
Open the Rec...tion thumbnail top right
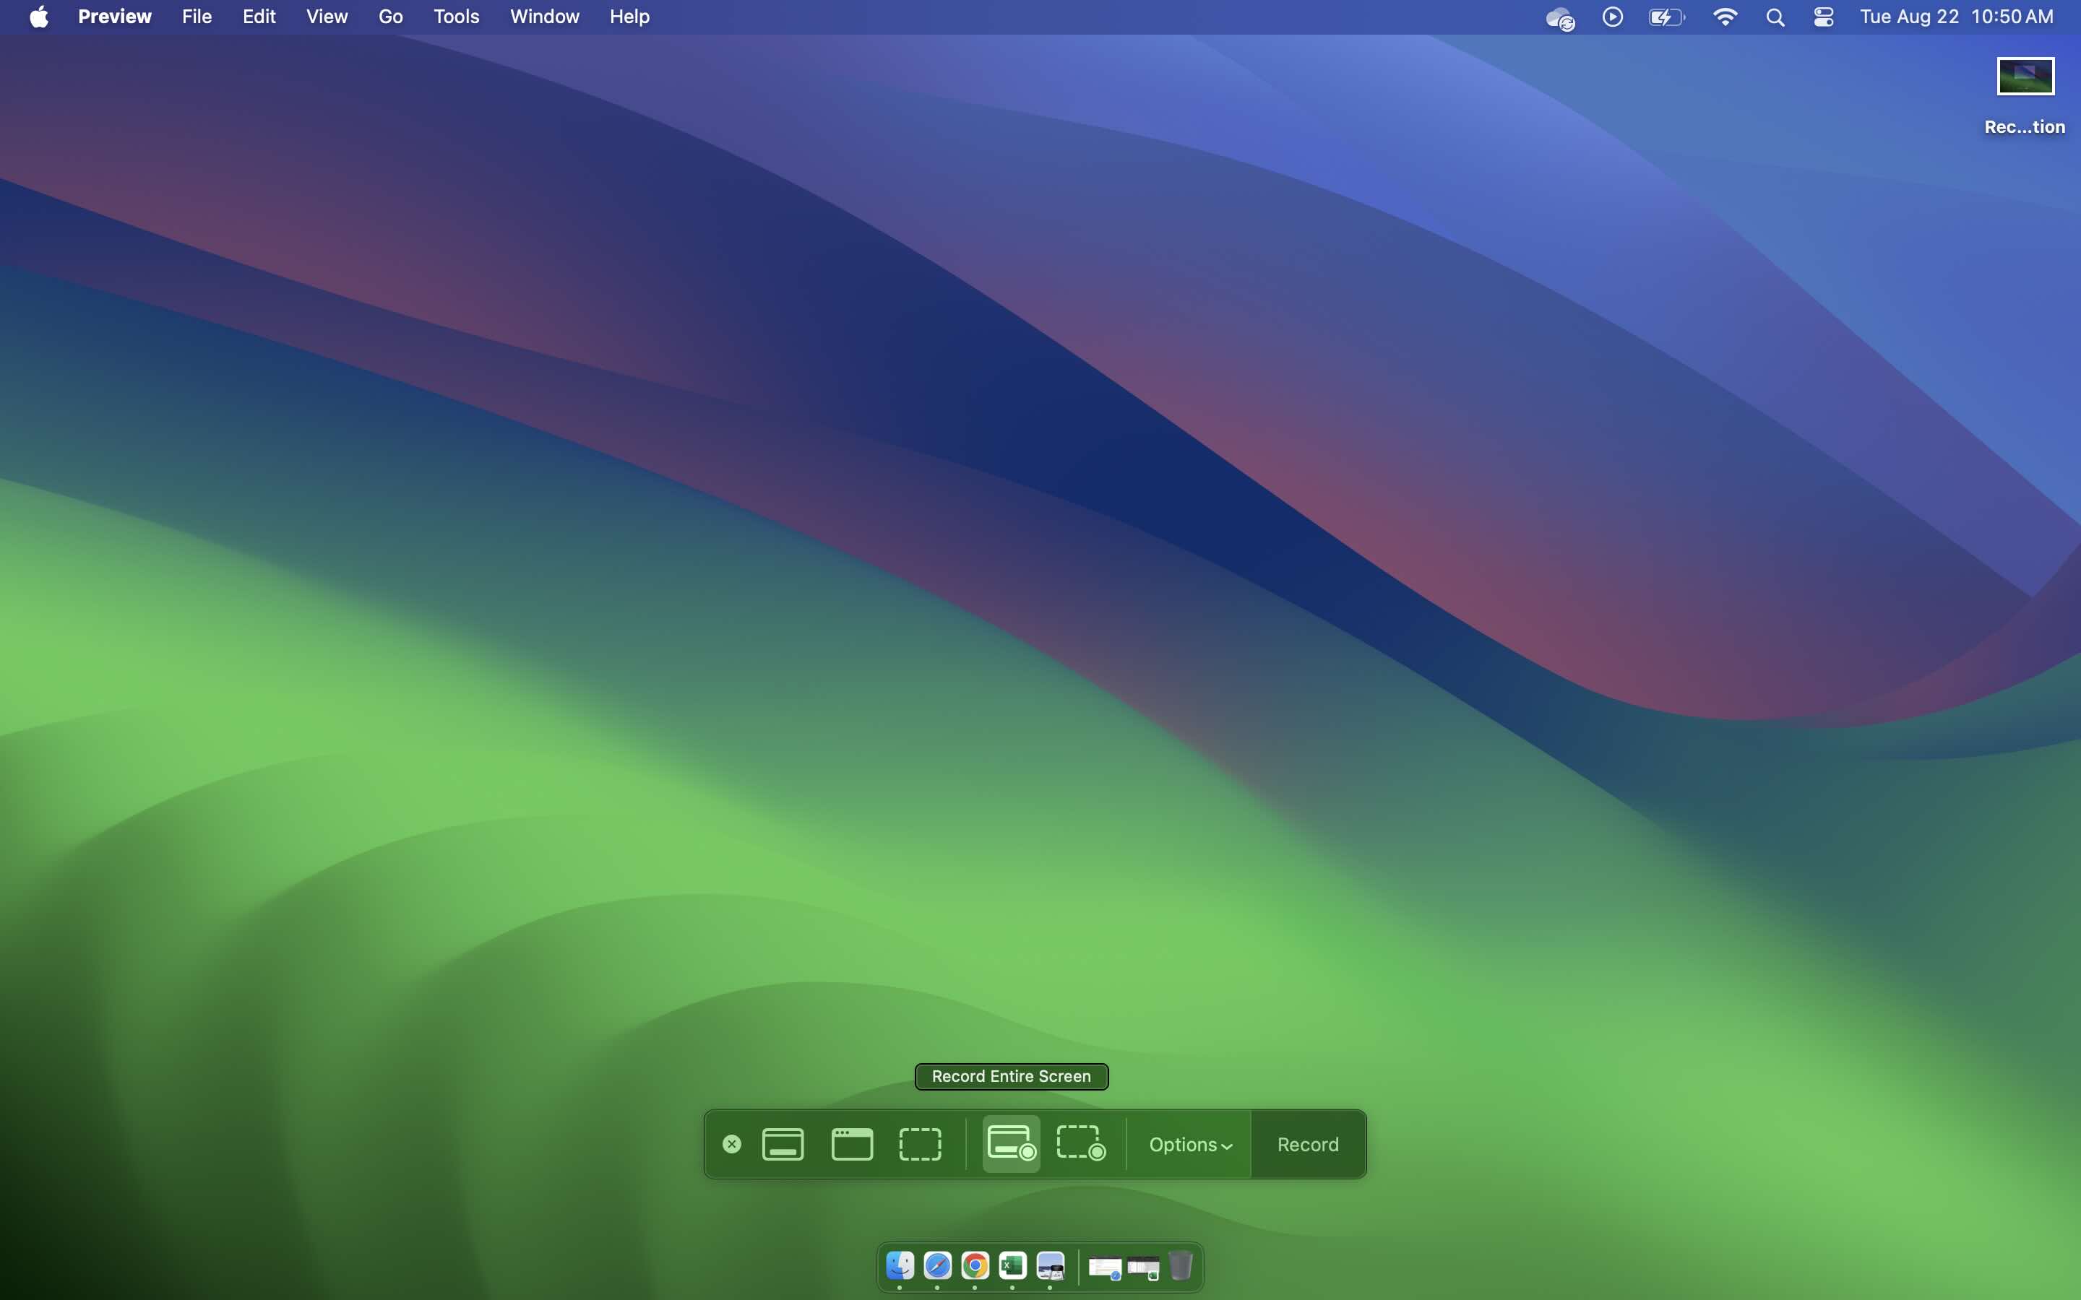pos(2025,76)
